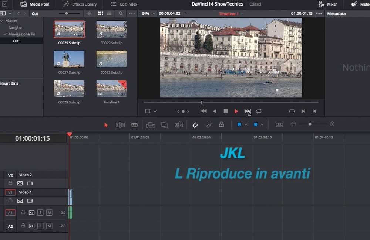The image size is (370, 240).
Task: Play timeline in reverse
Action: pos(215,111)
